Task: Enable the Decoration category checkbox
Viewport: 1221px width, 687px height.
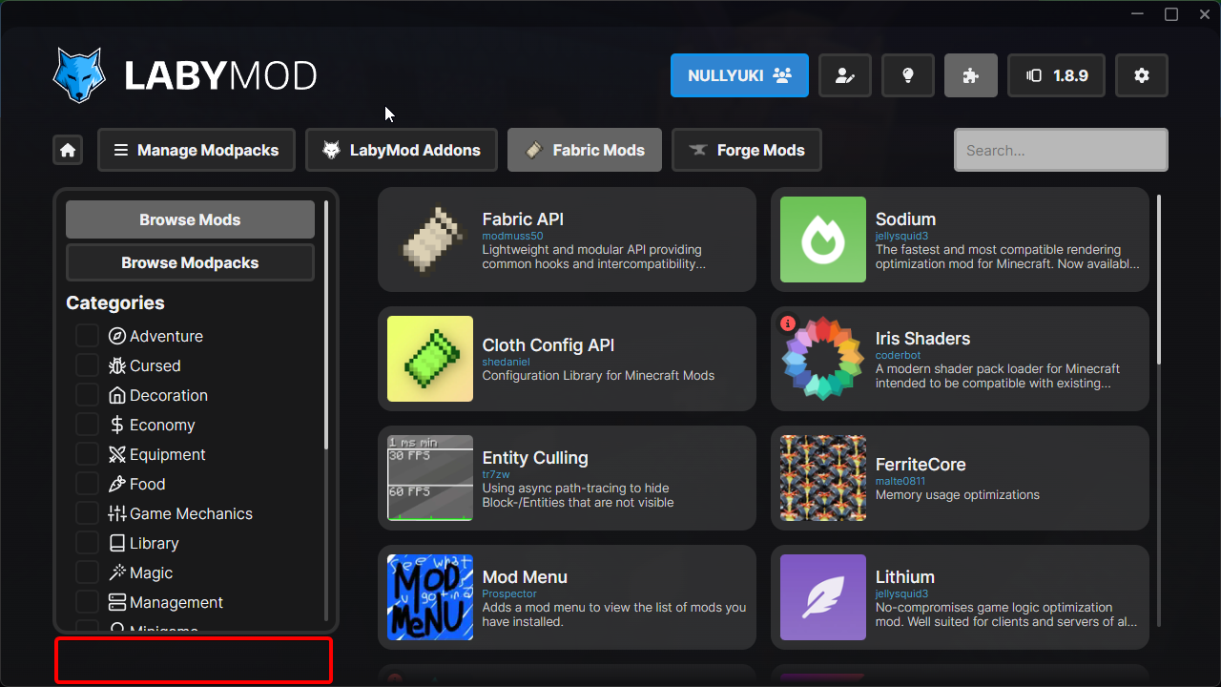Action: pos(87,395)
